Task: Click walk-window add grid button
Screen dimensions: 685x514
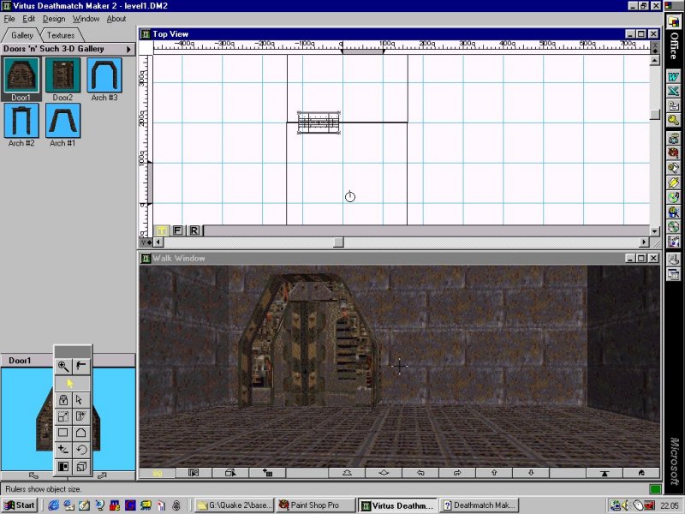Action: coord(267,473)
